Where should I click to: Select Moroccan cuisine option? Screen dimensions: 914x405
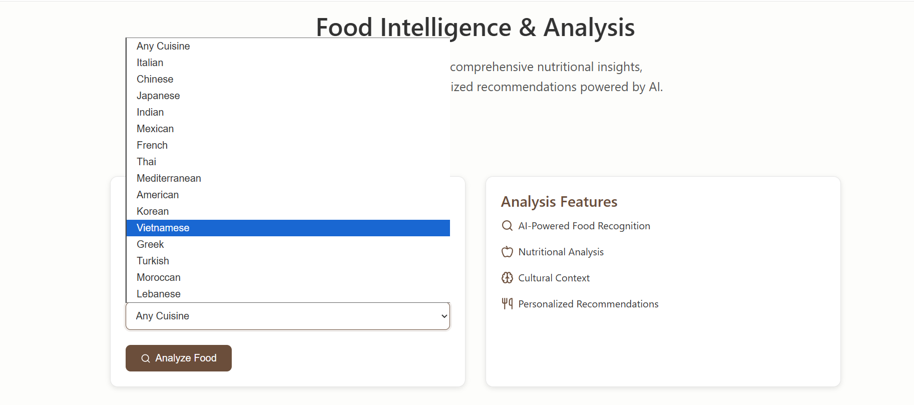[x=159, y=277]
